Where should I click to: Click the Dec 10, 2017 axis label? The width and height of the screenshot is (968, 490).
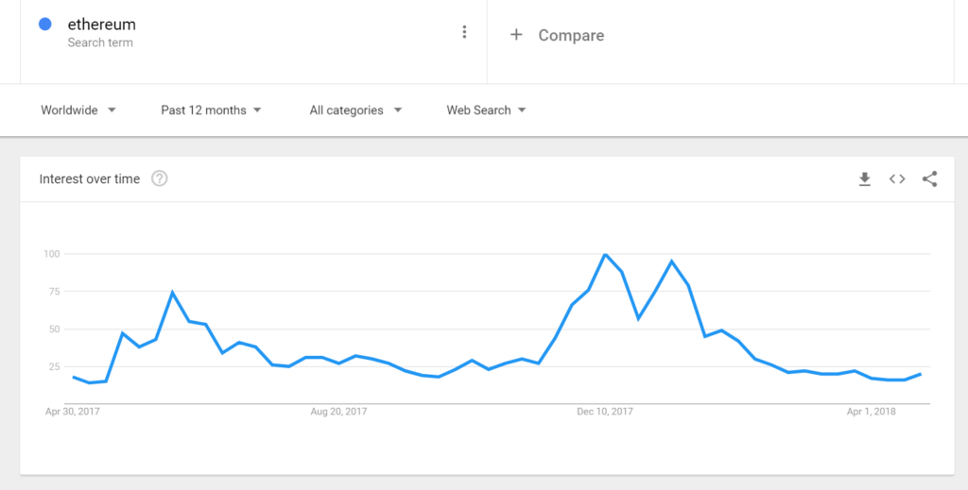(x=604, y=412)
